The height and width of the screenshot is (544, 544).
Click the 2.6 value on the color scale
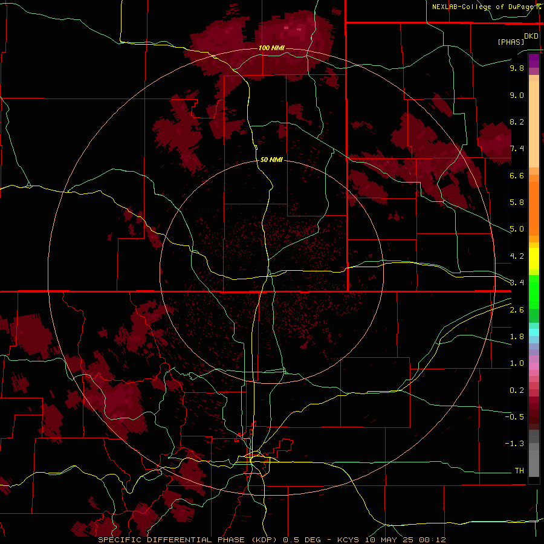pyautogui.click(x=517, y=310)
